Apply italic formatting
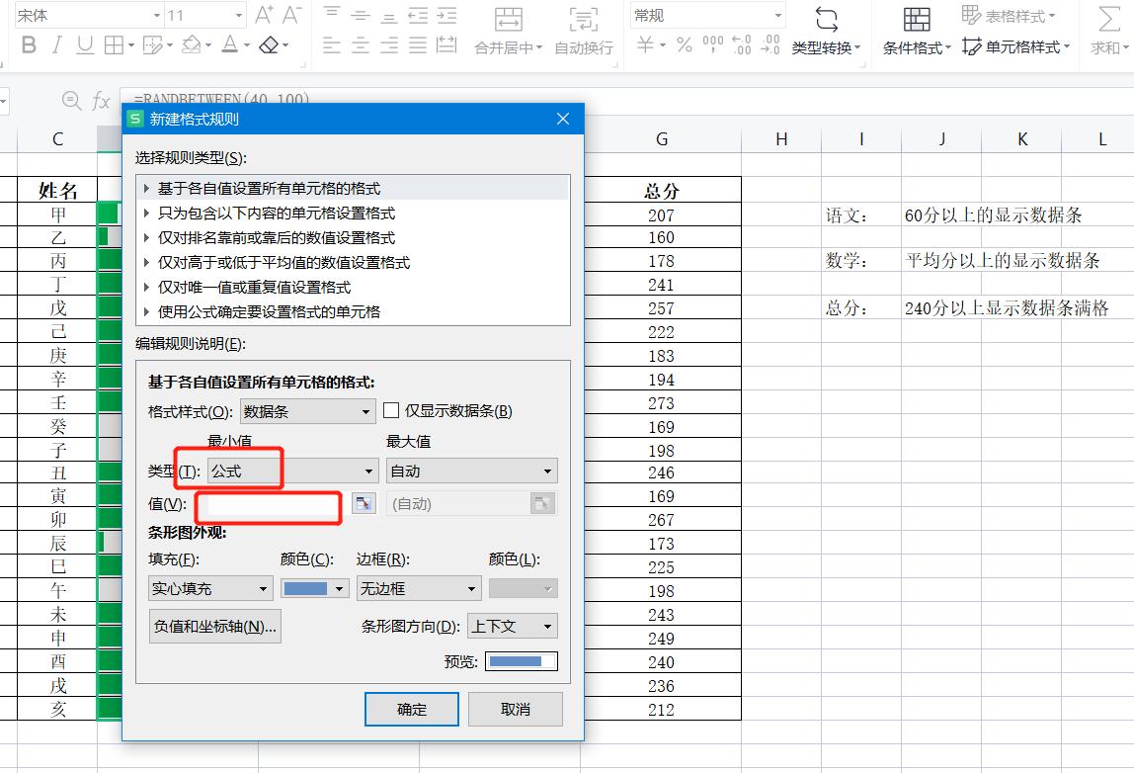Image resolution: width=1134 pixels, height=773 pixels. click(56, 45)
